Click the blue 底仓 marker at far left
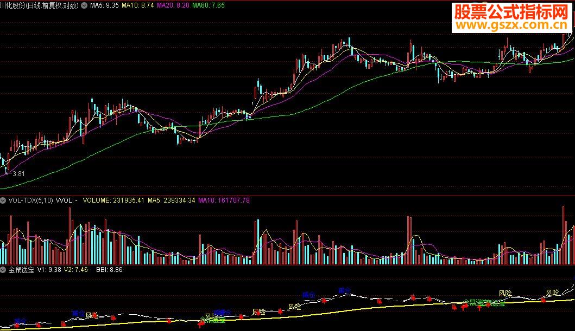 click(21, 321)
